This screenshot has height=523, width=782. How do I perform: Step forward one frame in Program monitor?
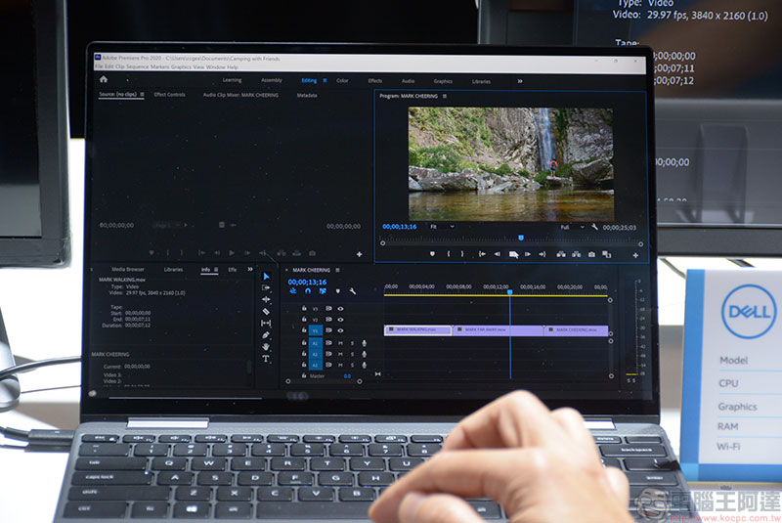pos(528,254)
